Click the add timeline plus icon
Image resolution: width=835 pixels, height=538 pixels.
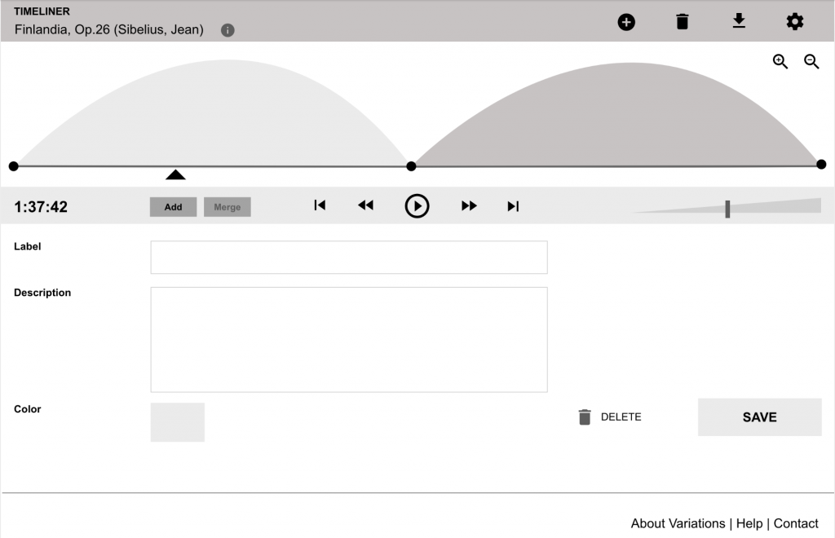(x=626, y=22)
